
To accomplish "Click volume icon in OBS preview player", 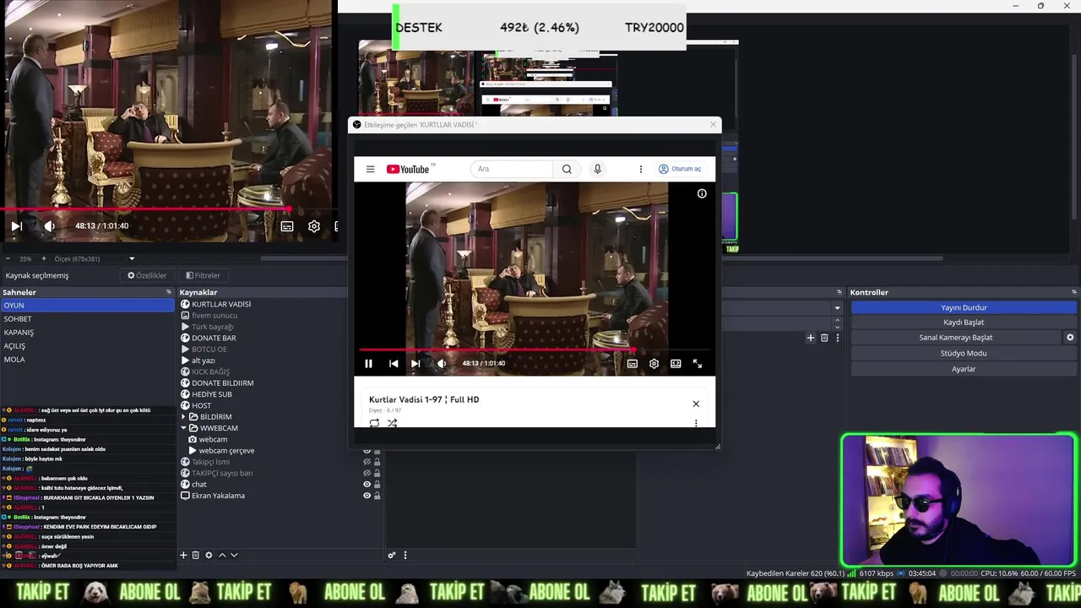I will tap(49, 225).
